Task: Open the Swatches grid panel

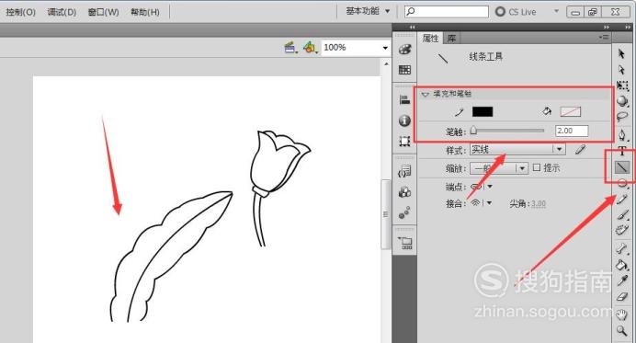Action: (x=404, y=70)
